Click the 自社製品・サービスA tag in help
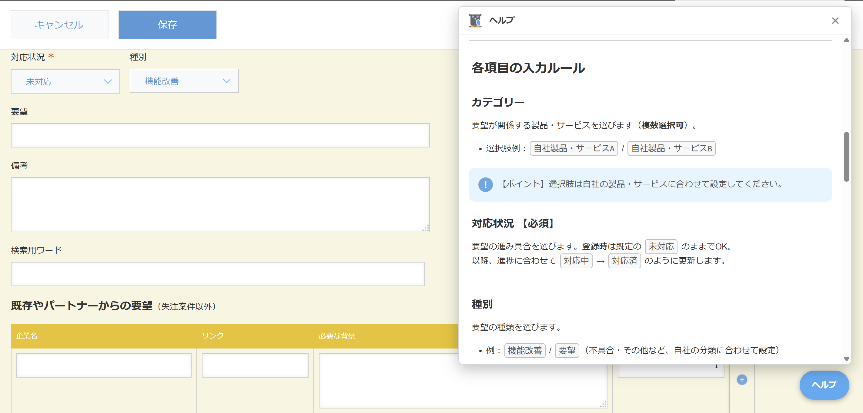The image size is (863, 413). (574, 148)
